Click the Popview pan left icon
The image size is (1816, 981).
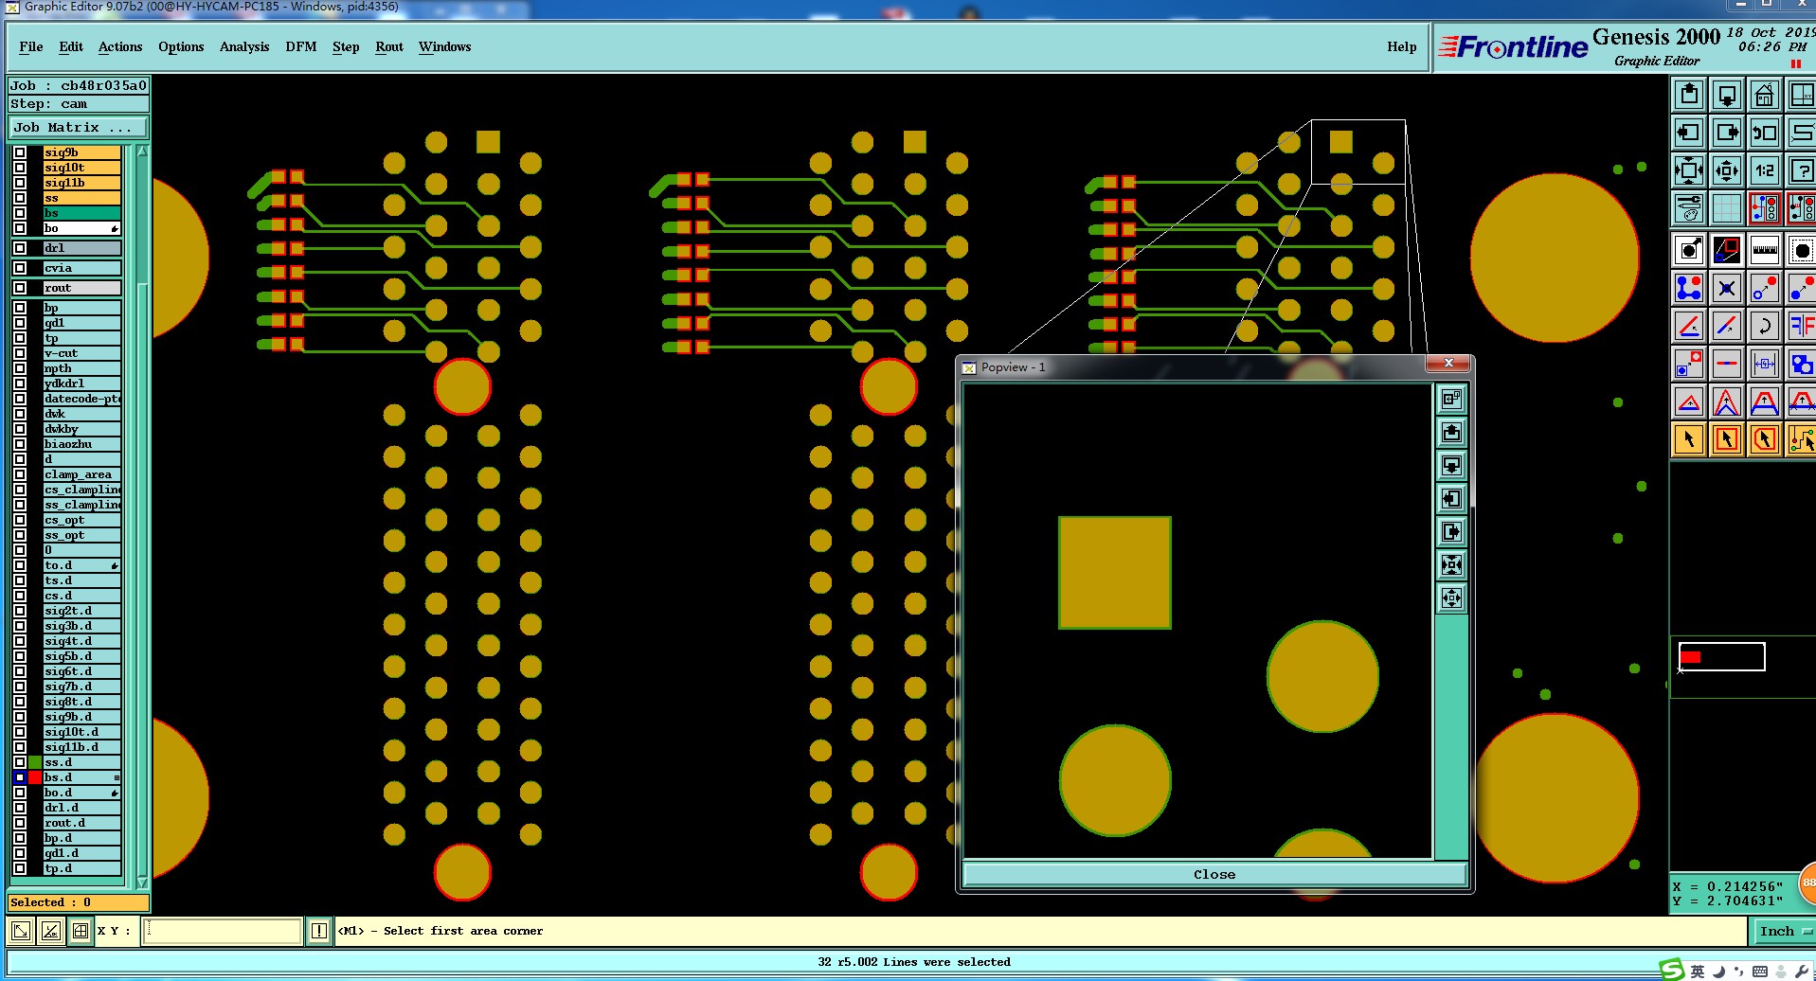click(x=1451, y=499)
